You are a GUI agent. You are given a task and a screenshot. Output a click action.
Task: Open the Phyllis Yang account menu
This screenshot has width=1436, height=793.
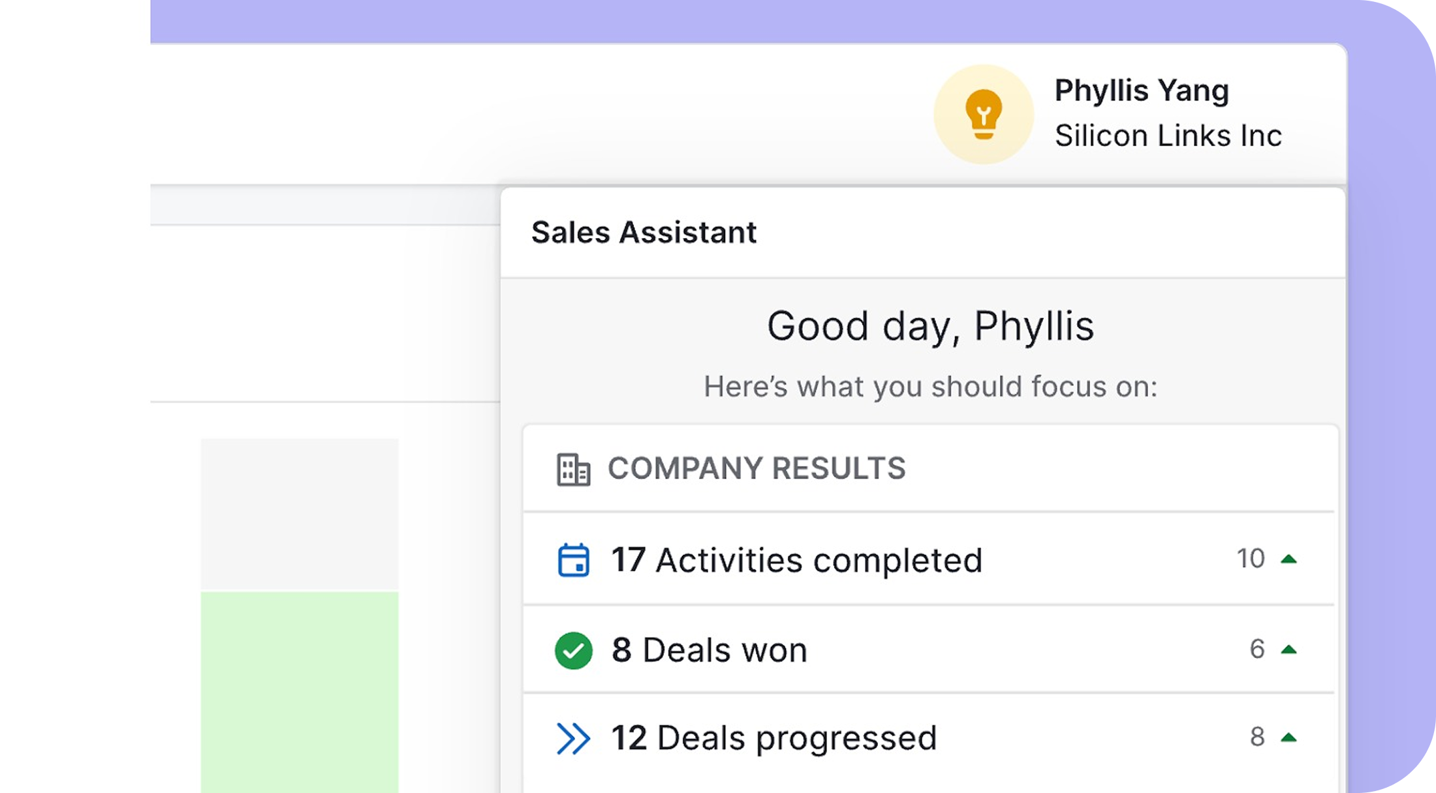tap(1141, 91)
